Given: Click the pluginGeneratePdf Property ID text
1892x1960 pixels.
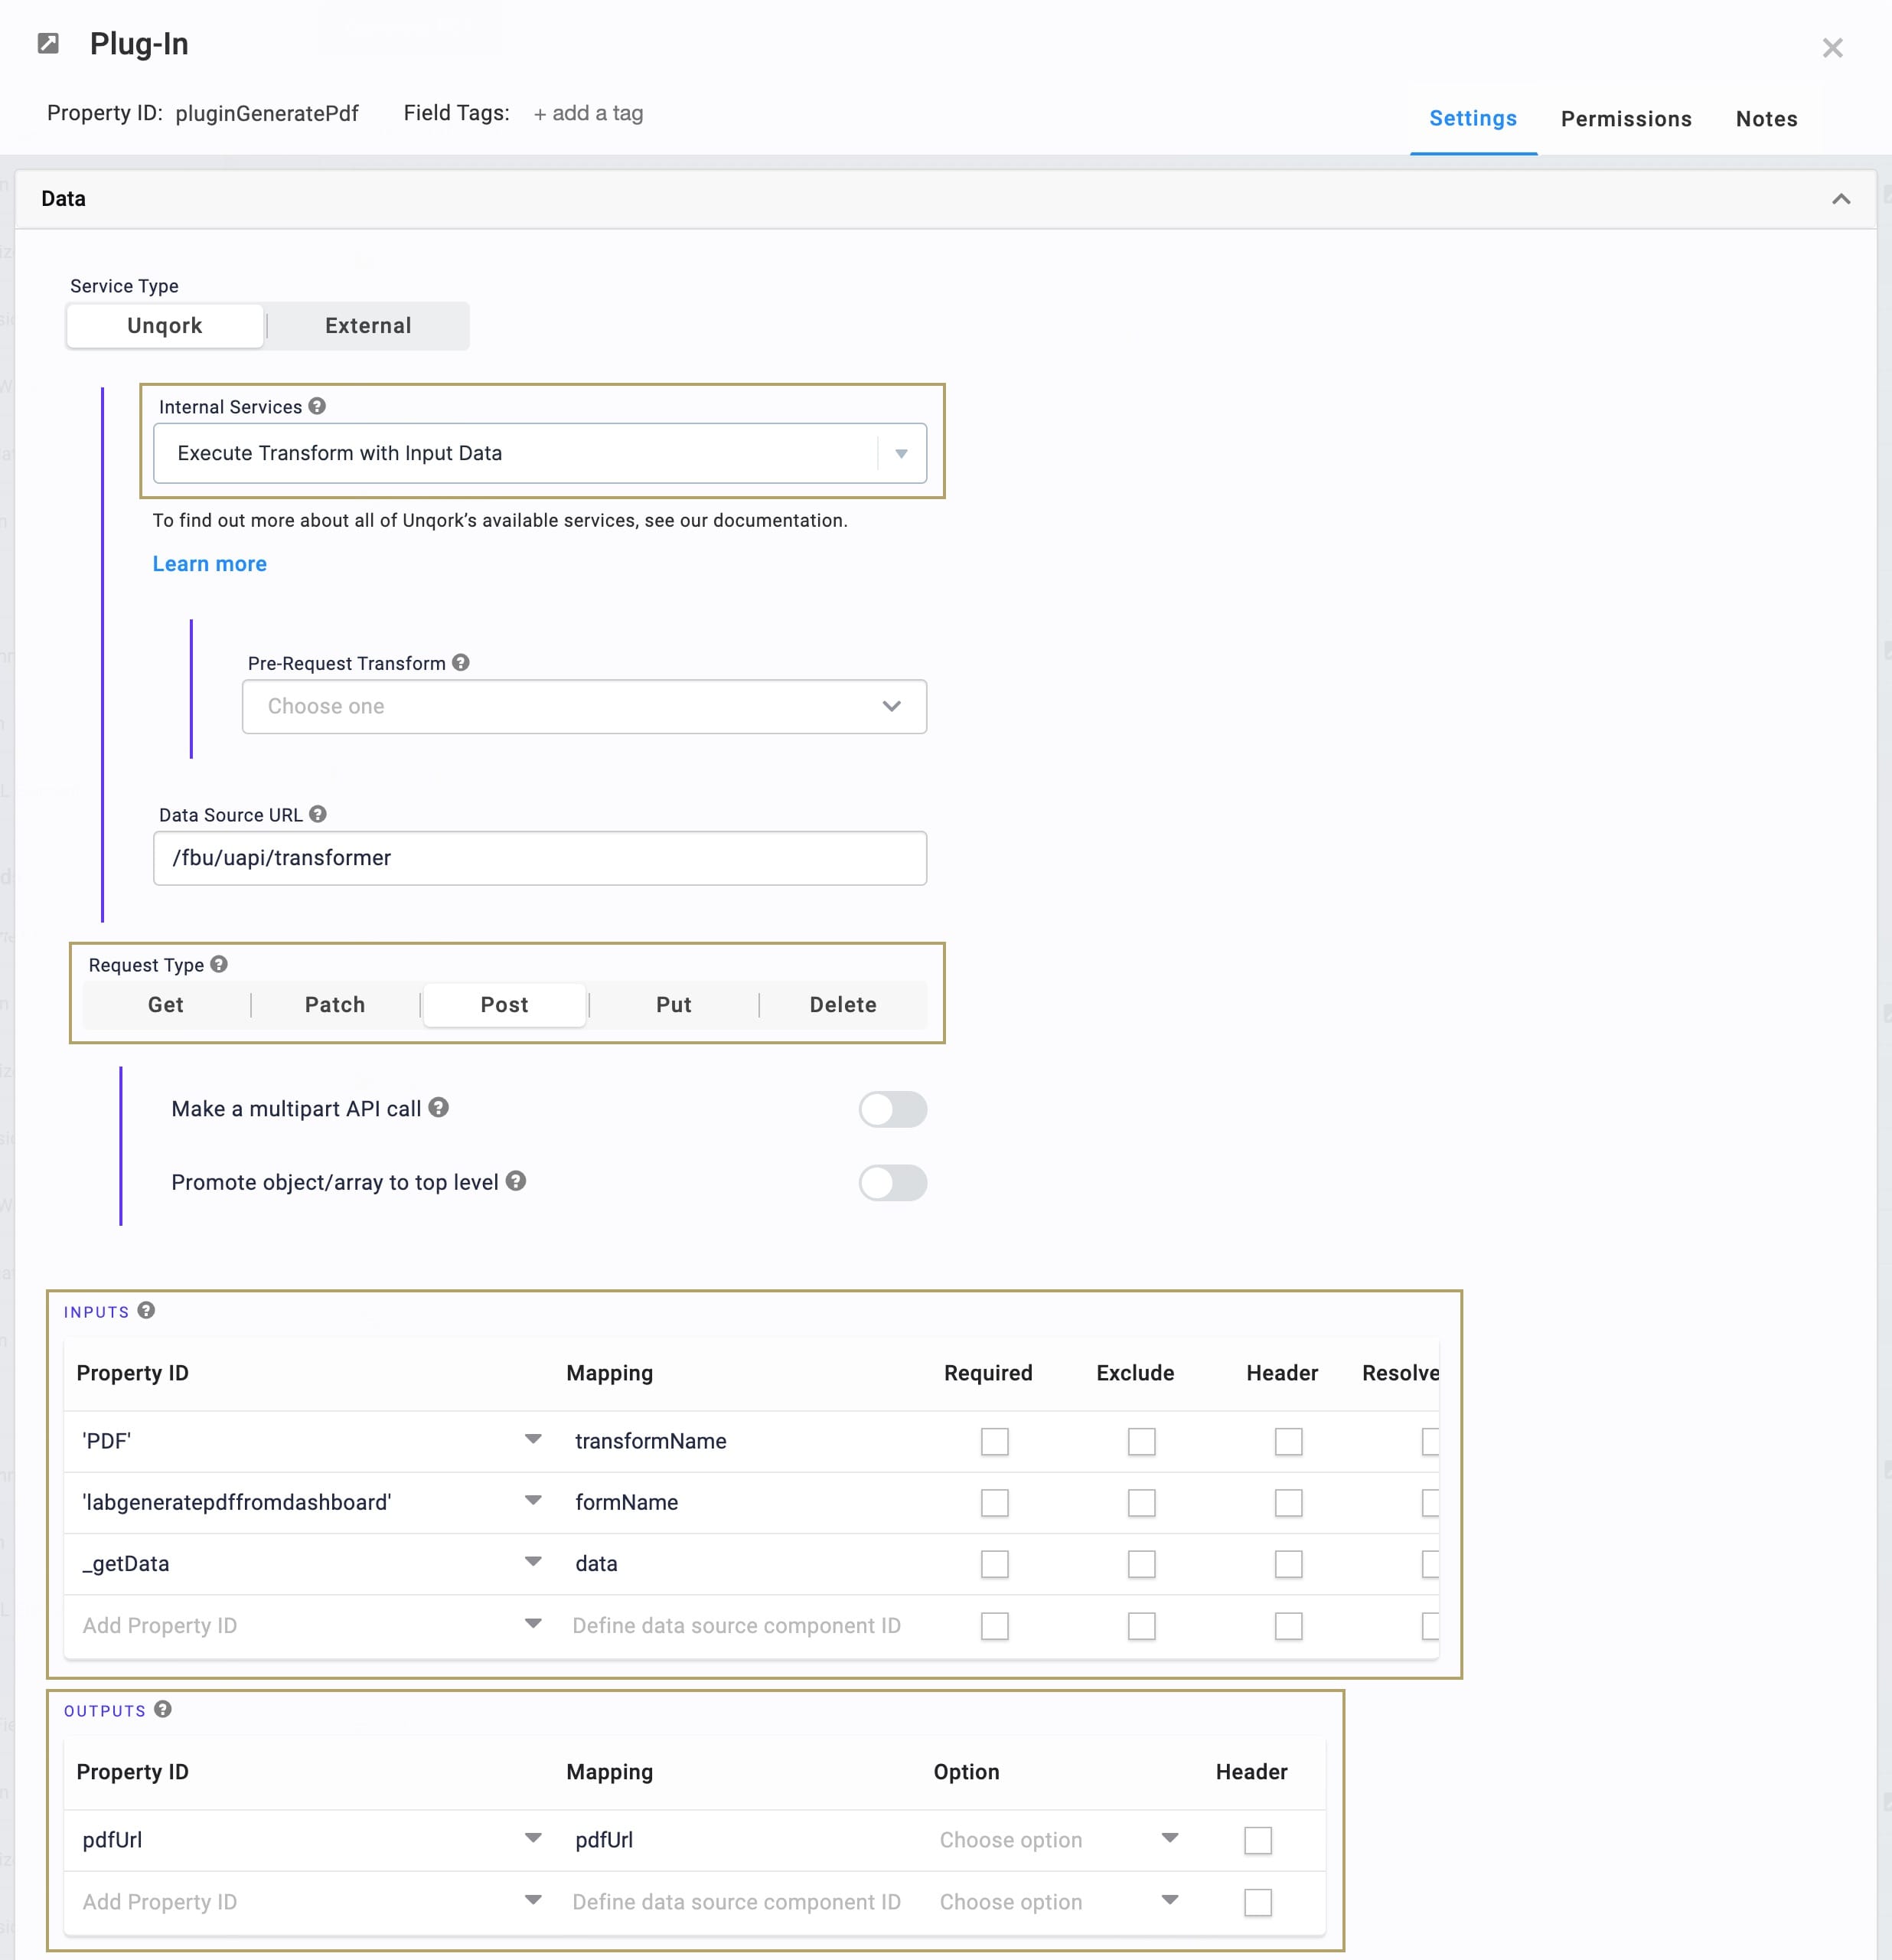Looking at the screenshot, I should click(x=267, y=113).
